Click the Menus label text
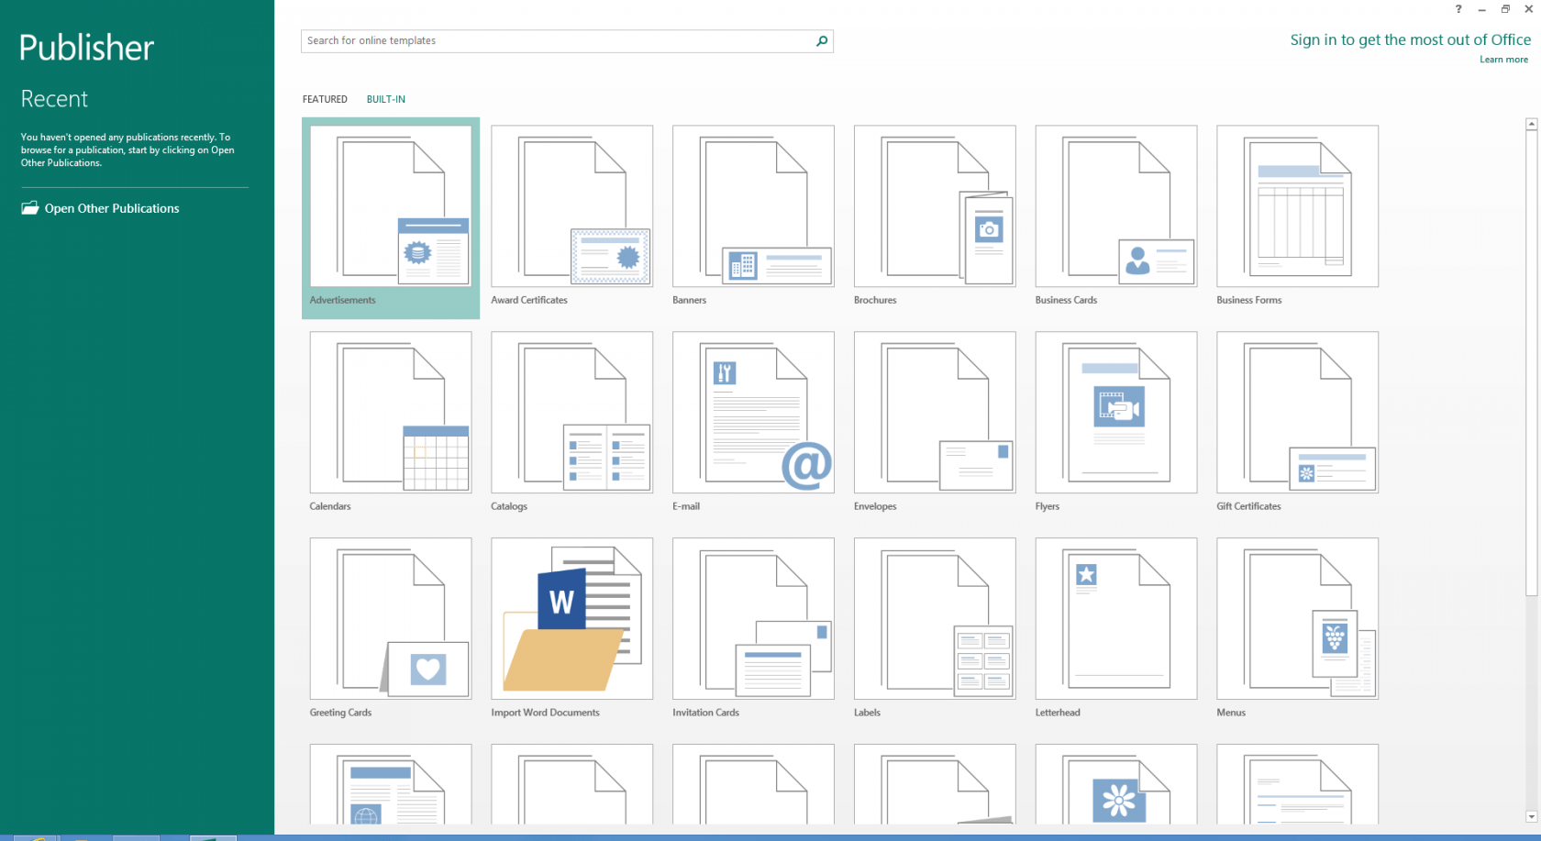This screenshot has height=841, width=1541. (1231, 713)
